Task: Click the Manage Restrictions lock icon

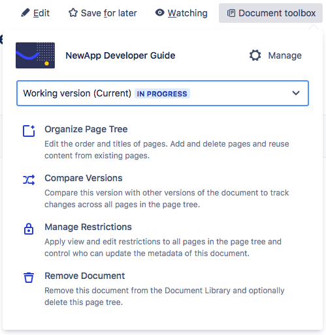Action: tap(29, 229)
